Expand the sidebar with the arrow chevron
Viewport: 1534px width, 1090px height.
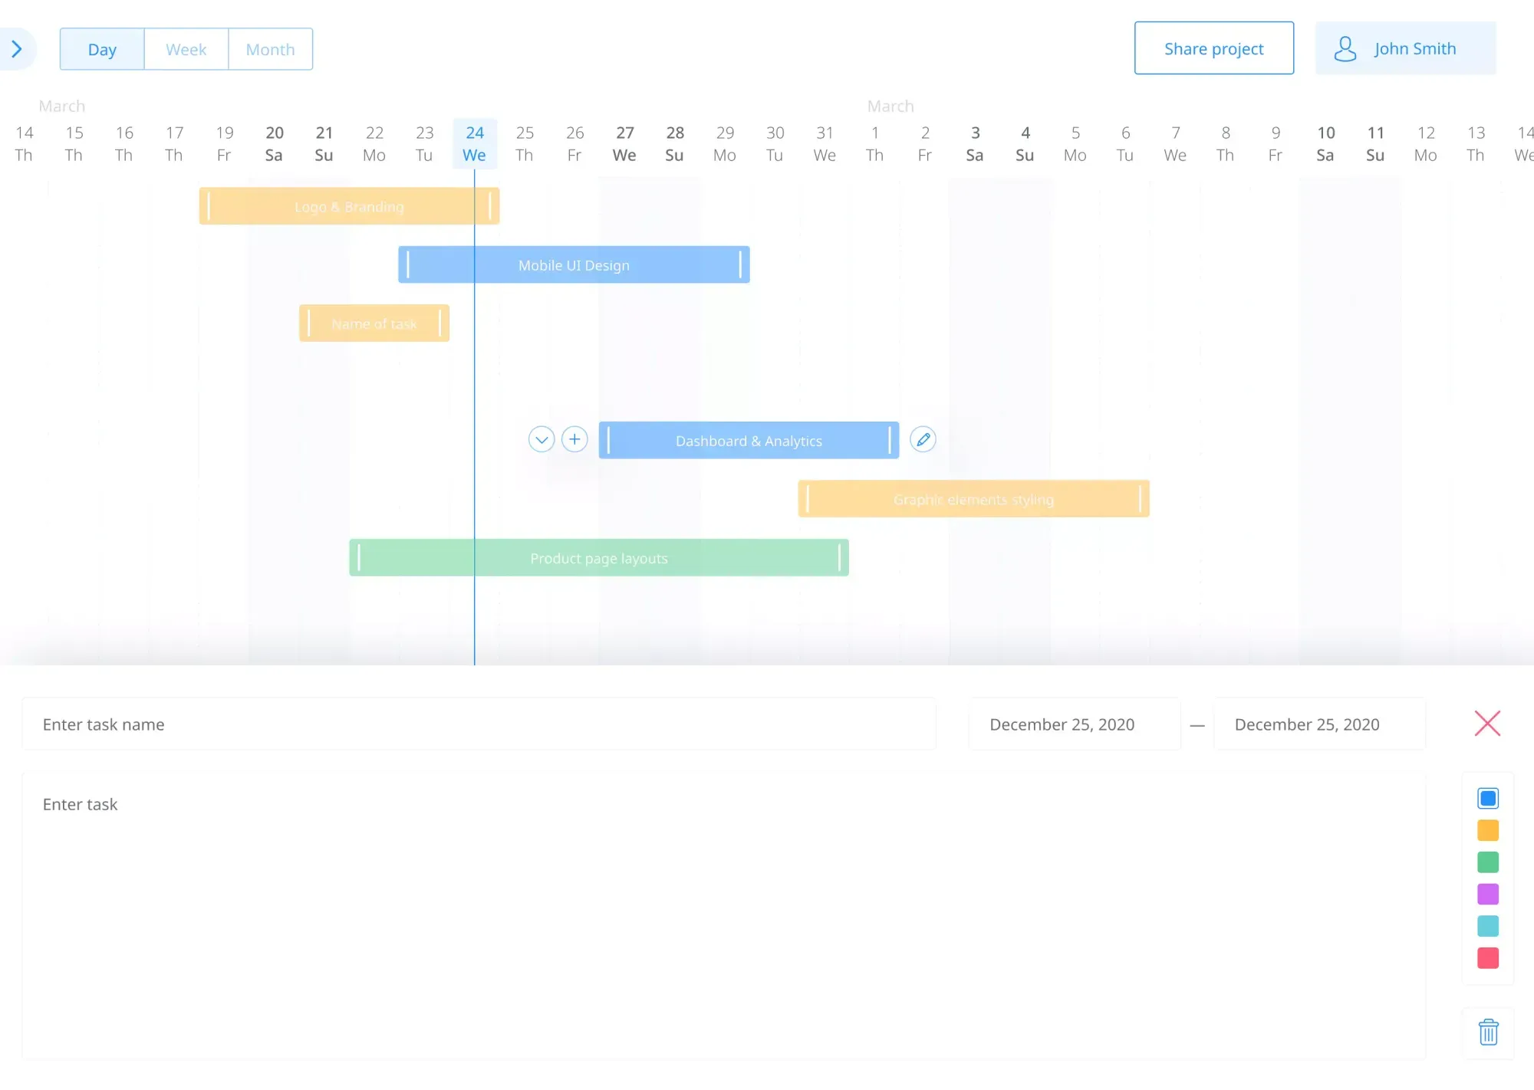pyautogui.click(x=17, y=48)
